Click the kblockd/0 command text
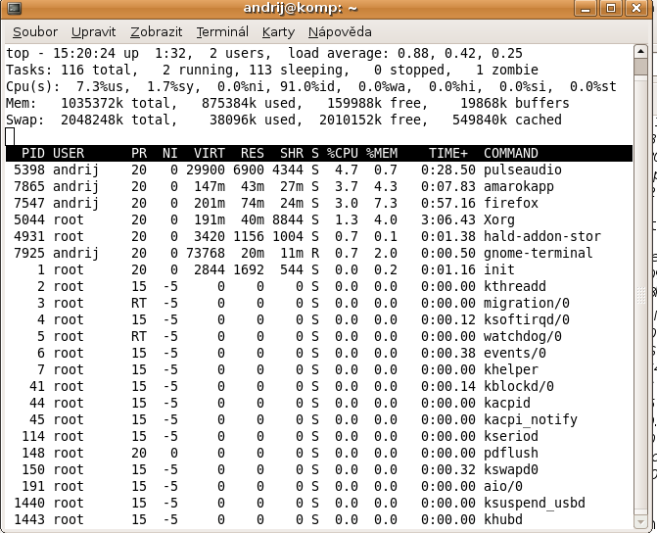Viewport: 657px width, 533px height. click(519, 386)
